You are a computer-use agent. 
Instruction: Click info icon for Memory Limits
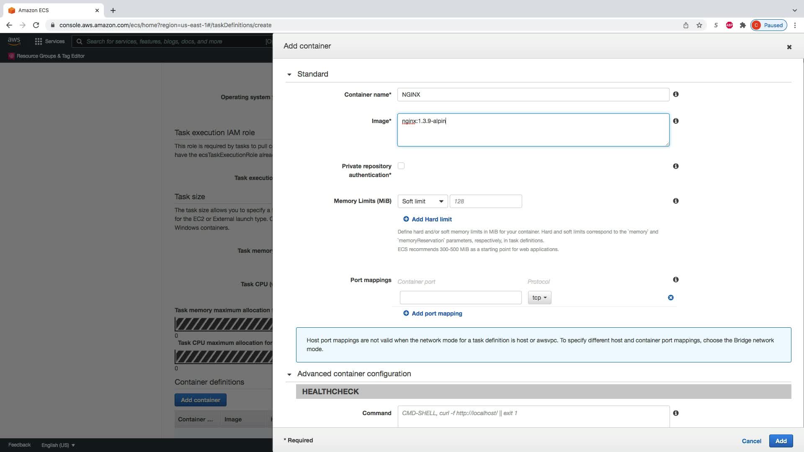click(x=675, y=201)
